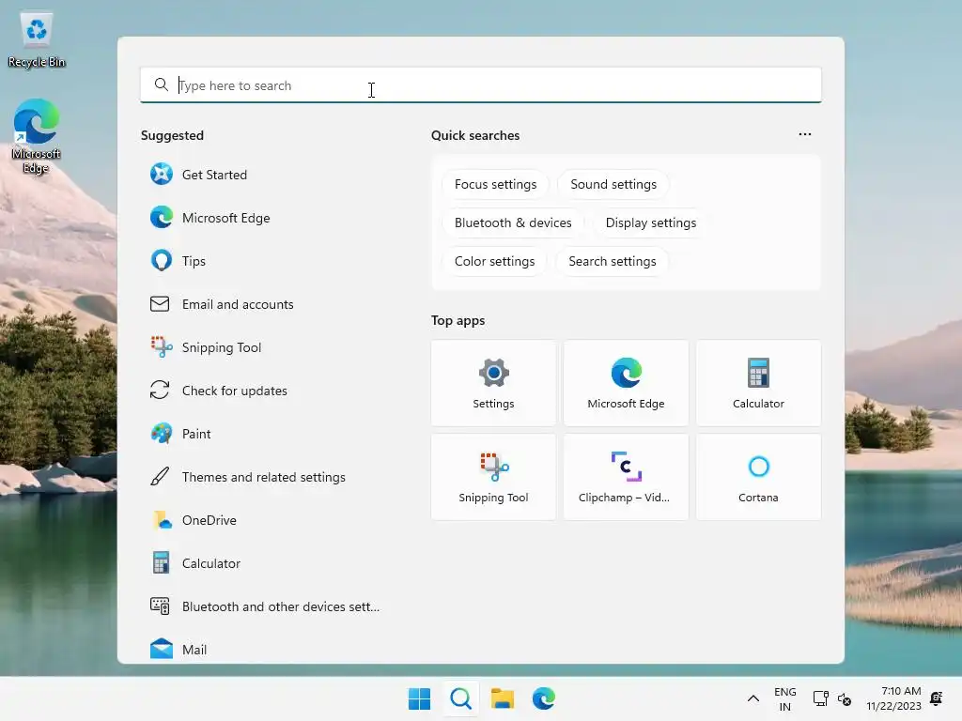Click Search settings quick search
Screen dimensions: 962x721
click(613, 262)
